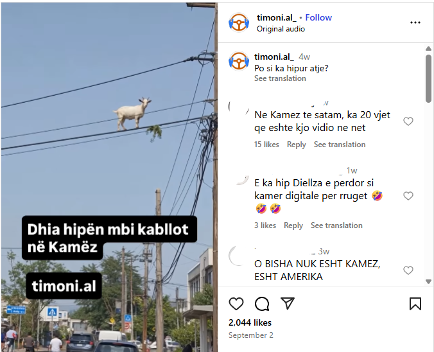See translation of the post caption
This screenshot has width=434, height=352.
pos(280,78)
